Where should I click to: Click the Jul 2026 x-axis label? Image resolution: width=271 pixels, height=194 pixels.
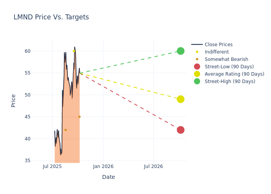pyautogui.click(x=153, y=166)
